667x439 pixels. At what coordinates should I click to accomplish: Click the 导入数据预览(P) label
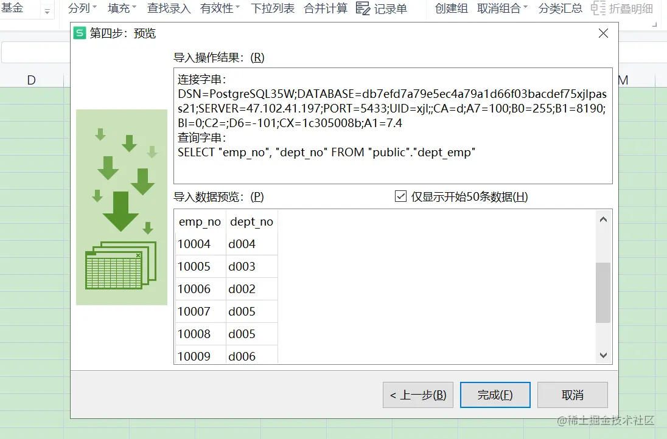click(218, 197)
